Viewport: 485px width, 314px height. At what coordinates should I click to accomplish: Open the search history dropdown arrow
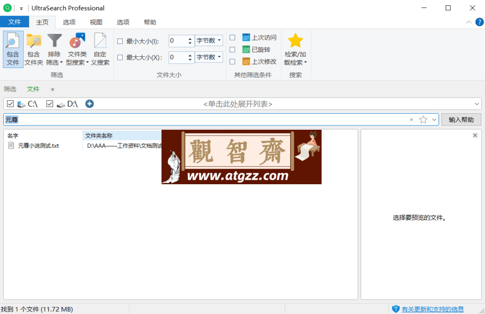point(434,120)
